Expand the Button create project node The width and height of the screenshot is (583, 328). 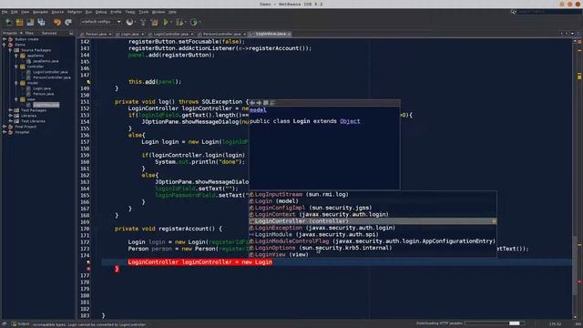(5, 39)
